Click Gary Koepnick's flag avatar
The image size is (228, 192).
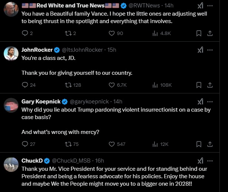click(x=11, y=106)
